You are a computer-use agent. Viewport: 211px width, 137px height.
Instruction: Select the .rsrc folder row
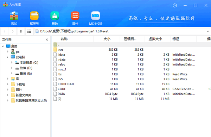(132, 50)
